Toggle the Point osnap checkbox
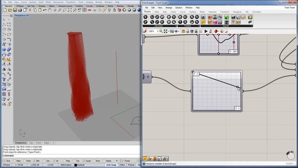 (x=24, y=161)
